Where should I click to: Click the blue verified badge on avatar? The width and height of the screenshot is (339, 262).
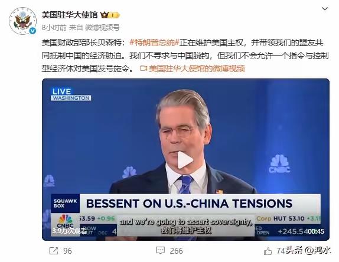(x=32, y=31)
